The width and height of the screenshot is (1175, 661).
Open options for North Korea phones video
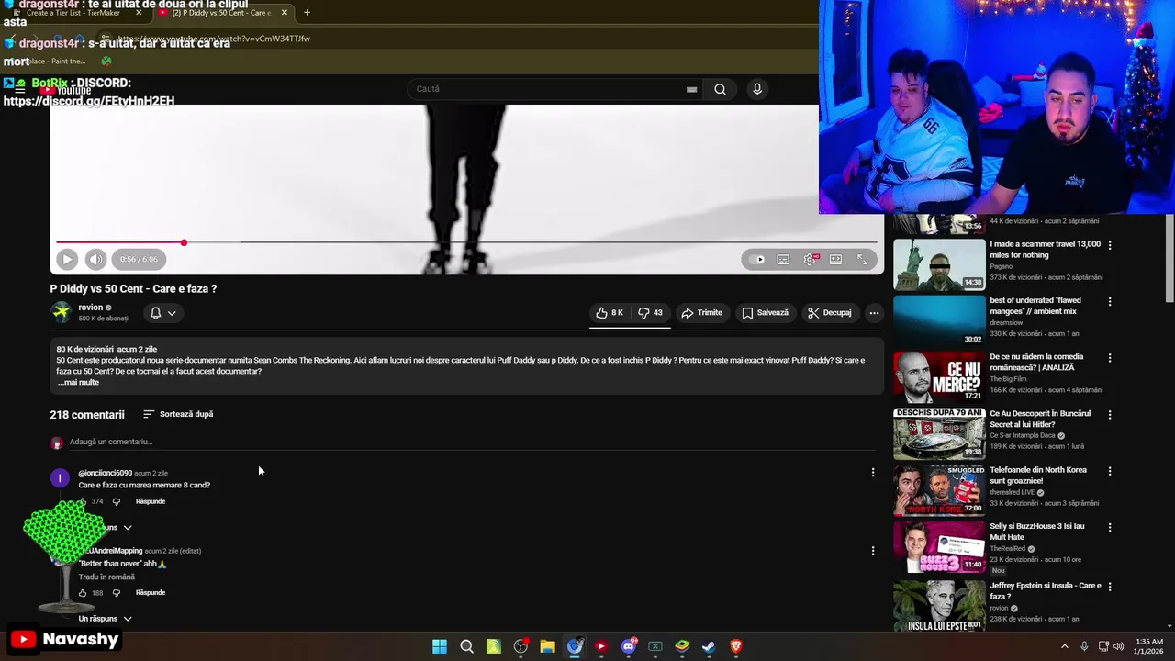[x=1110, y=471]
